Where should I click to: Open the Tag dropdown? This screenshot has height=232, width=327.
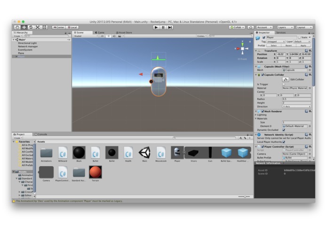tap(276, 42)
